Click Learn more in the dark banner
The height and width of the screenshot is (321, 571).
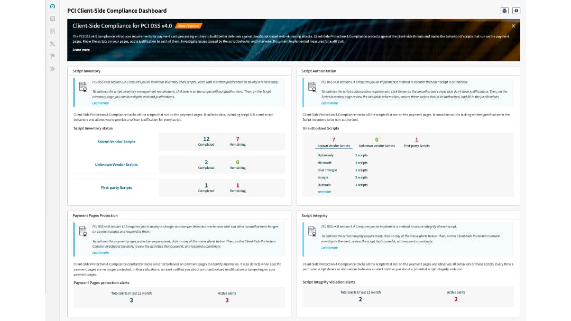pyautogui.click(x=81, y=50)
